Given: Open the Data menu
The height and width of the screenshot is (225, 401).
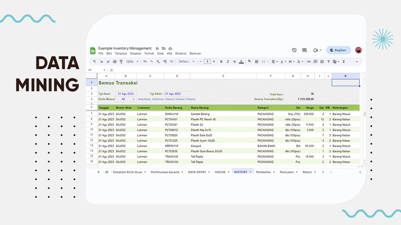Looking at the screenshot, I should [x=160, y=54].
